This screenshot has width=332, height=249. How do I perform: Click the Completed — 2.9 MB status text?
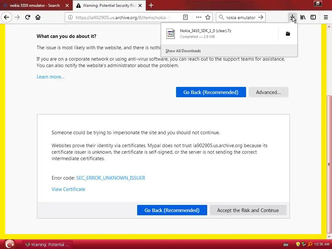197,37
